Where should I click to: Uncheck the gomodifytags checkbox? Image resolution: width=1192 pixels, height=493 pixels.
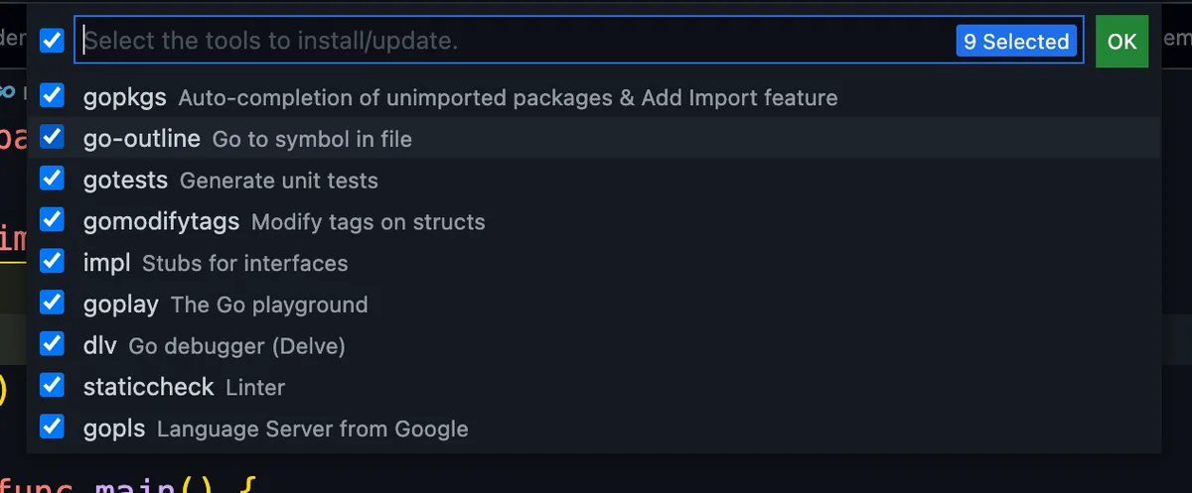click(x=52, y=220)
